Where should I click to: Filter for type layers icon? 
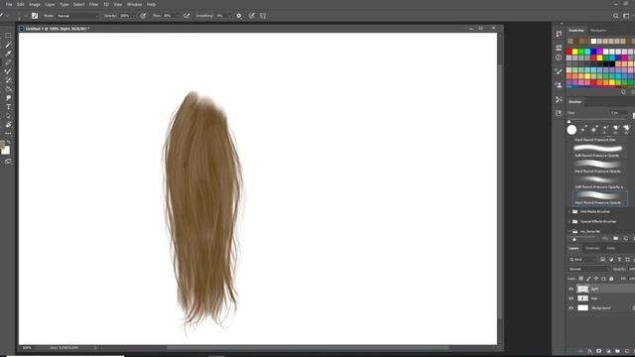pos(619,260)
